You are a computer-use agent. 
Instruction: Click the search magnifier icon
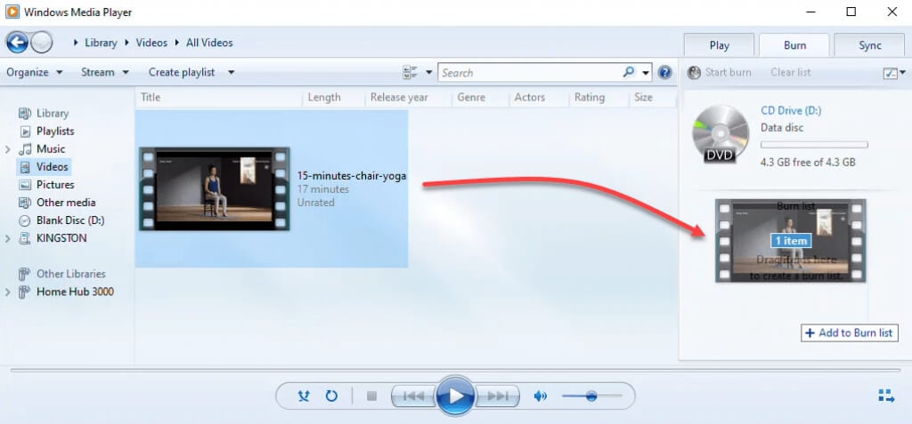coord(629,72)
